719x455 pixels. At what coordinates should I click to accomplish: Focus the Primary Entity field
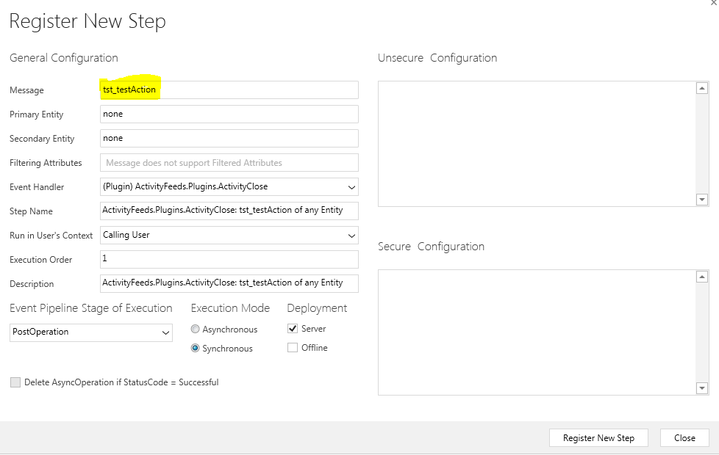point(229,114)
